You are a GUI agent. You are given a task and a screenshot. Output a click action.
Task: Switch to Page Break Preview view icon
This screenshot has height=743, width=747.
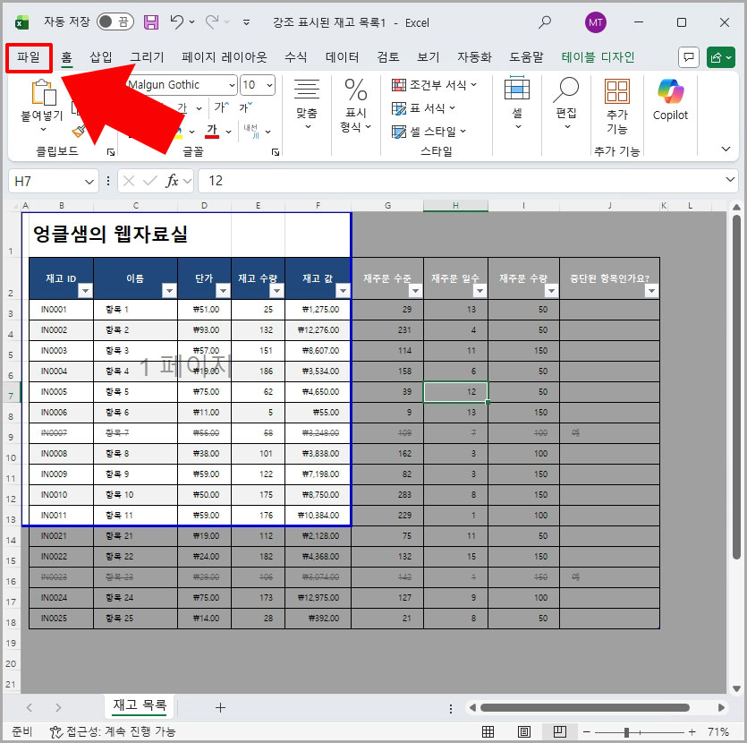(x=558, y=731)
